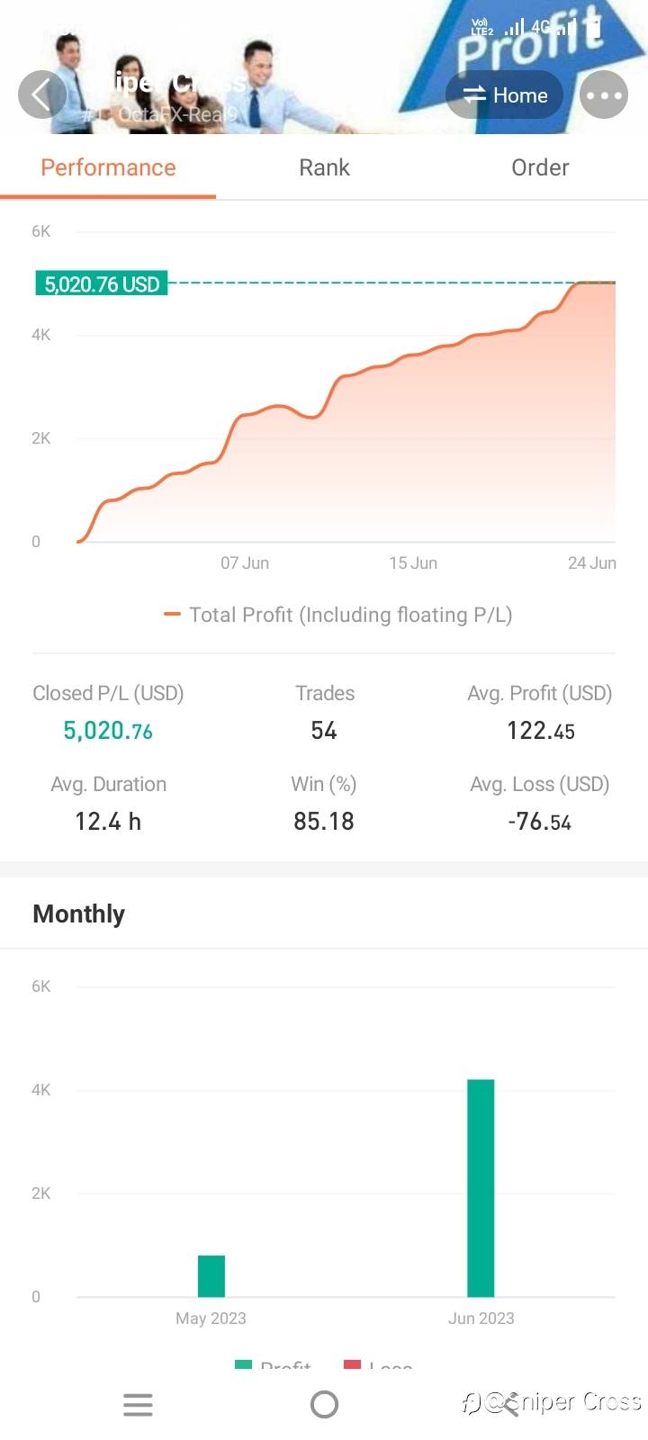Select the Jun 2023 profit bar

click(x=481, y=1187)
